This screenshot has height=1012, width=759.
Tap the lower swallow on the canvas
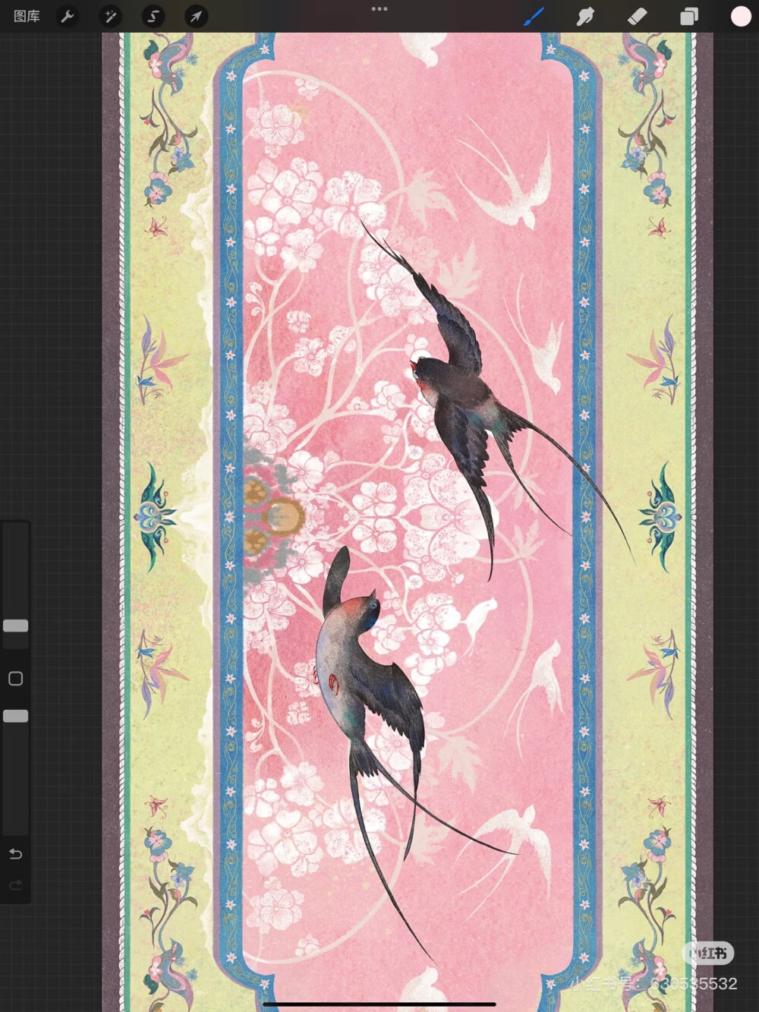pos(364,668)
